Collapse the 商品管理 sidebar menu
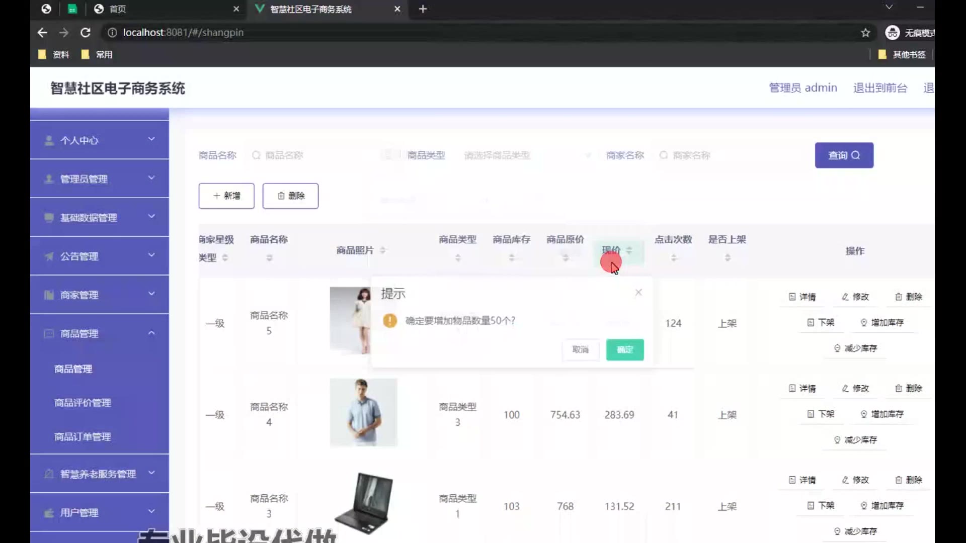966x543 pixels. (100, 334)
